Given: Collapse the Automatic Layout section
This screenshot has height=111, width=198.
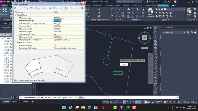Looking at the screenshot, I should tap(15, 43).
